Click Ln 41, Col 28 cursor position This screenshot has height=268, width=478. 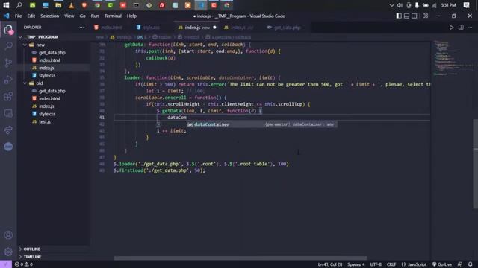coord(330,264)
